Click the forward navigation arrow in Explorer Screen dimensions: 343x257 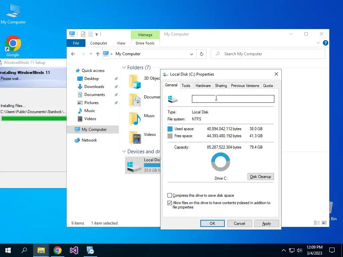click(83, 54)
